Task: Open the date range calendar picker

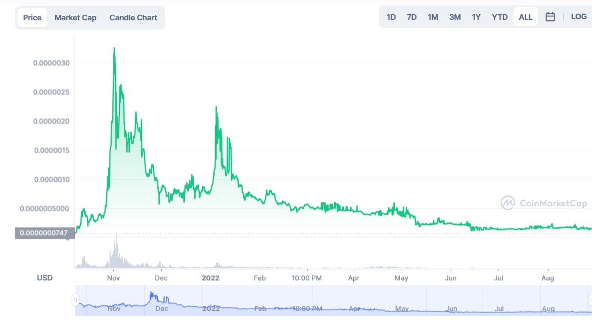Action: click(x=550, y=16)
